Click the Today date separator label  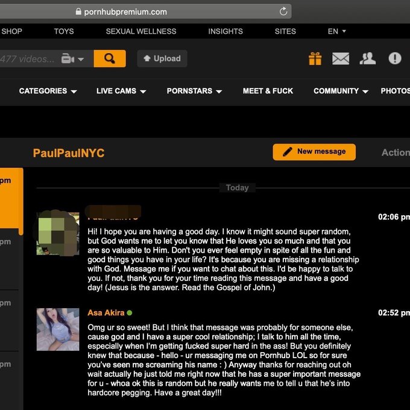tap(237, 188)
